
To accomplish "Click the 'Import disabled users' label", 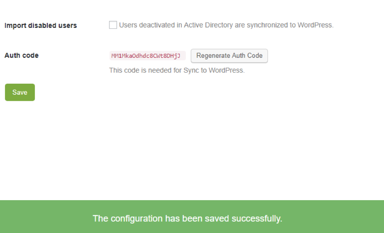I will point(41,25).
